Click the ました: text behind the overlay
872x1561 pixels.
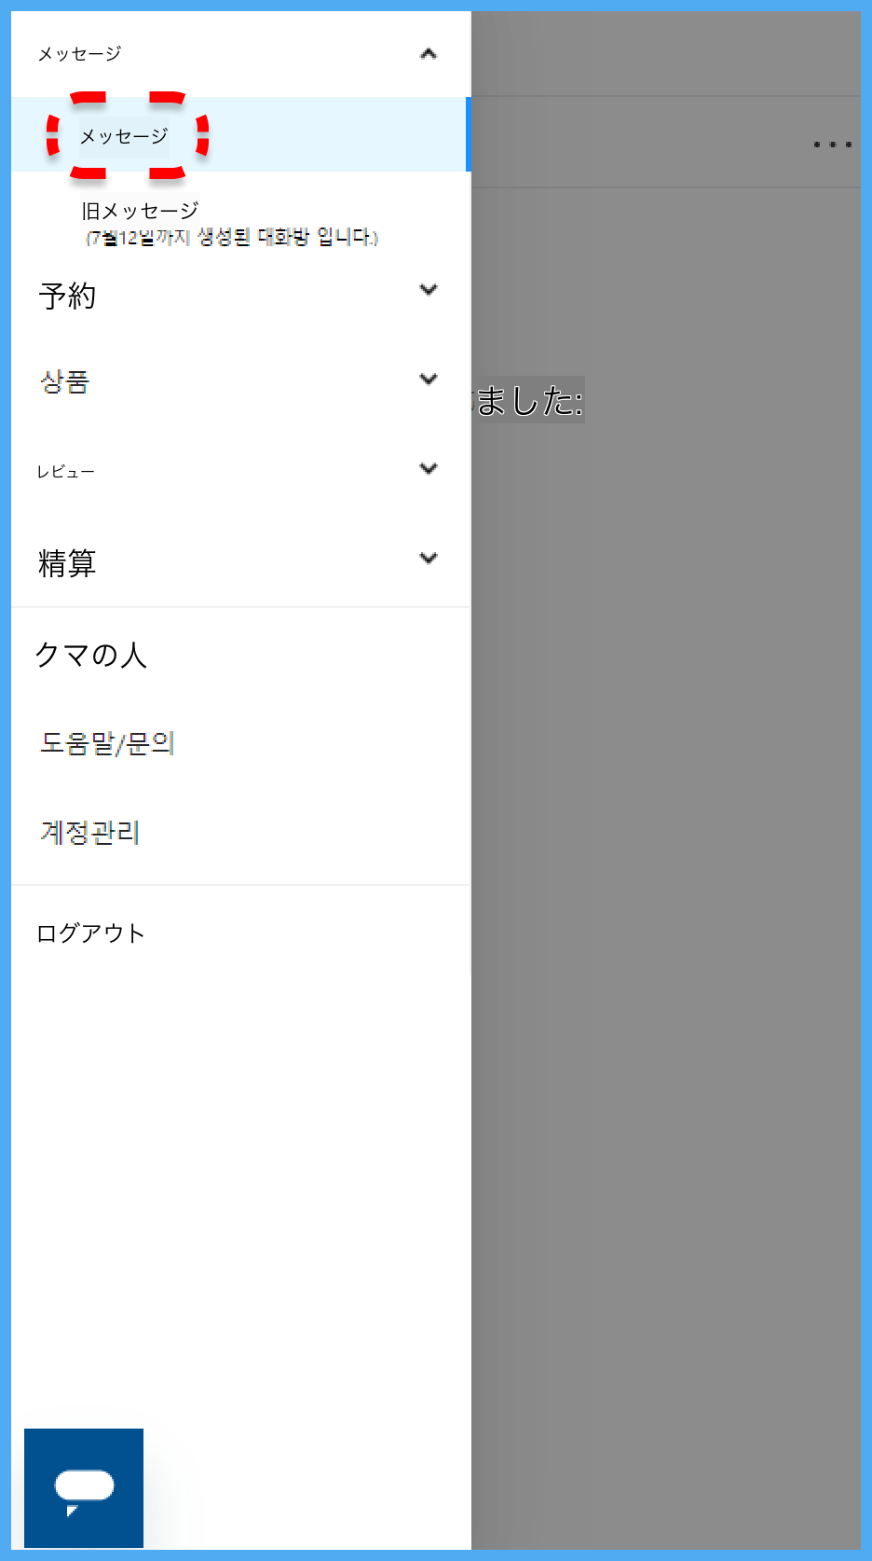coord(529,401)
